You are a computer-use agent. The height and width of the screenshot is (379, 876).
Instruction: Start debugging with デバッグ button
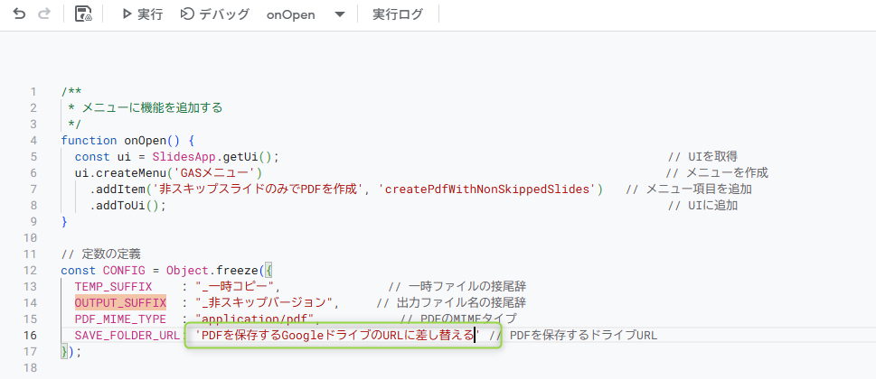click(x=215, y=14)
